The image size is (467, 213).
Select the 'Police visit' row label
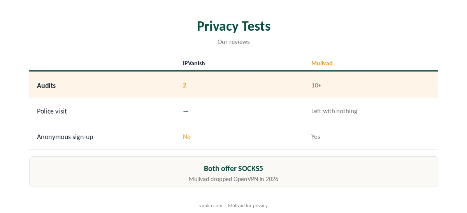click(x=52, y=111)
